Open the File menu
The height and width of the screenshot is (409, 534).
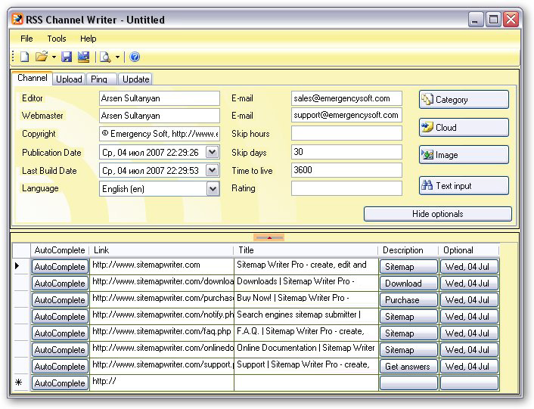[x=26, y=39]
